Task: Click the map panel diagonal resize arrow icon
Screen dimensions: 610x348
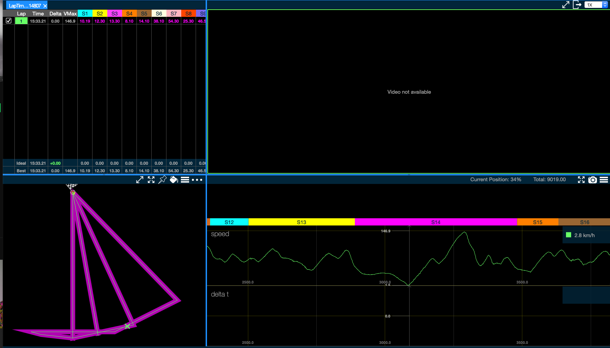Action: (x=140, y=180)
